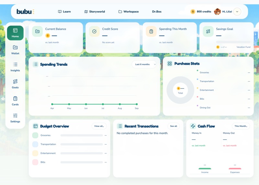259x185 pixels.
Task: Click the Entertainment budget progress bar
Action: pos(82,153)
